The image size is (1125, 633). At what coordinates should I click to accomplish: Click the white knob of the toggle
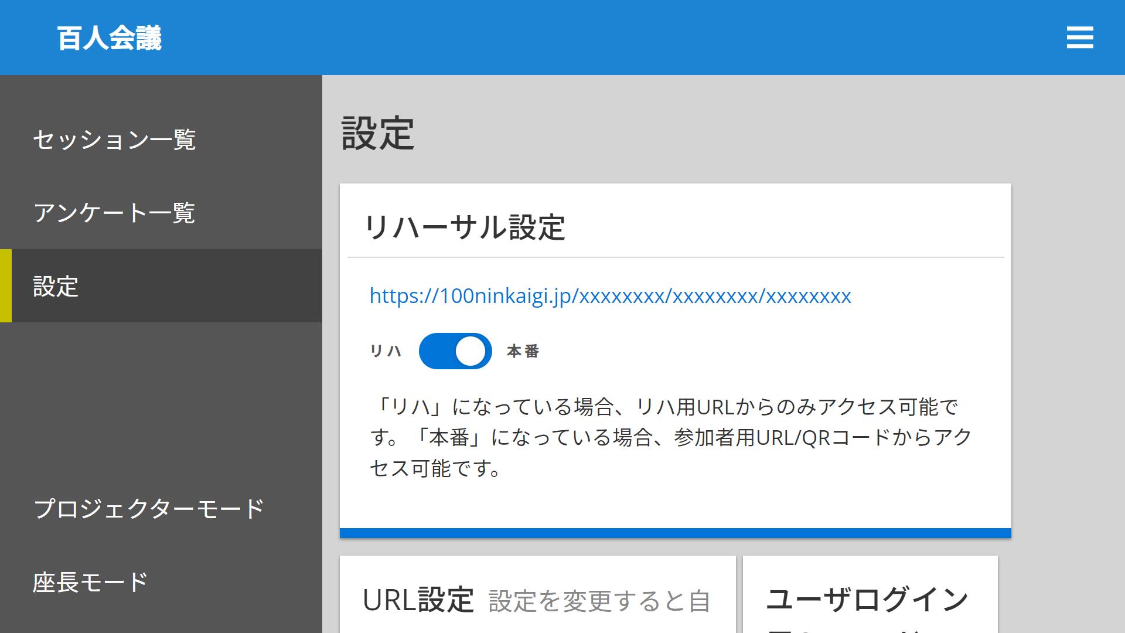pyautogui.click(x=471, y=351)
